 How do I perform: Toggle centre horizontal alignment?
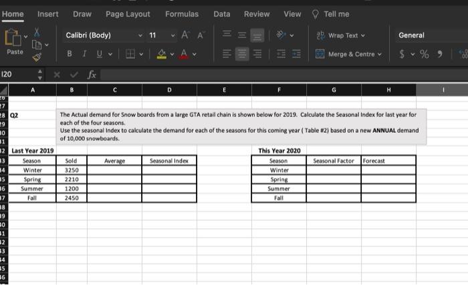[x=242, y=54]
